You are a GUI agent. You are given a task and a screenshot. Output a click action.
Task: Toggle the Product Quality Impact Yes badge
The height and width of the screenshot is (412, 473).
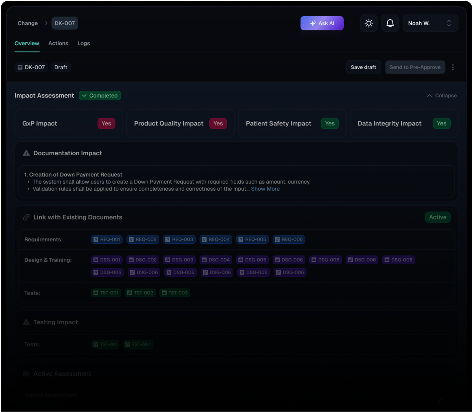[218, 123]
